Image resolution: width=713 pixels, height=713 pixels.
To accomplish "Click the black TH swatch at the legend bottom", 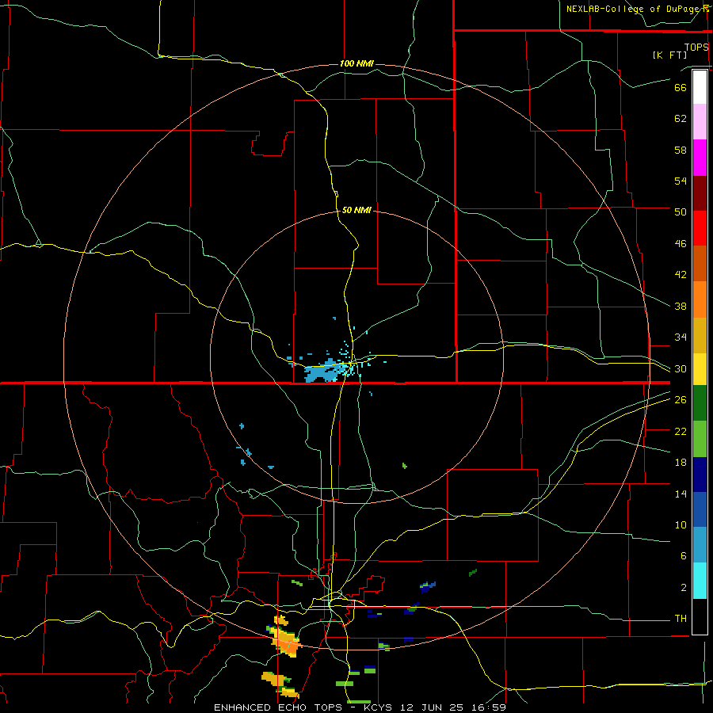I will pyautogui.click(x=700, y=616).
